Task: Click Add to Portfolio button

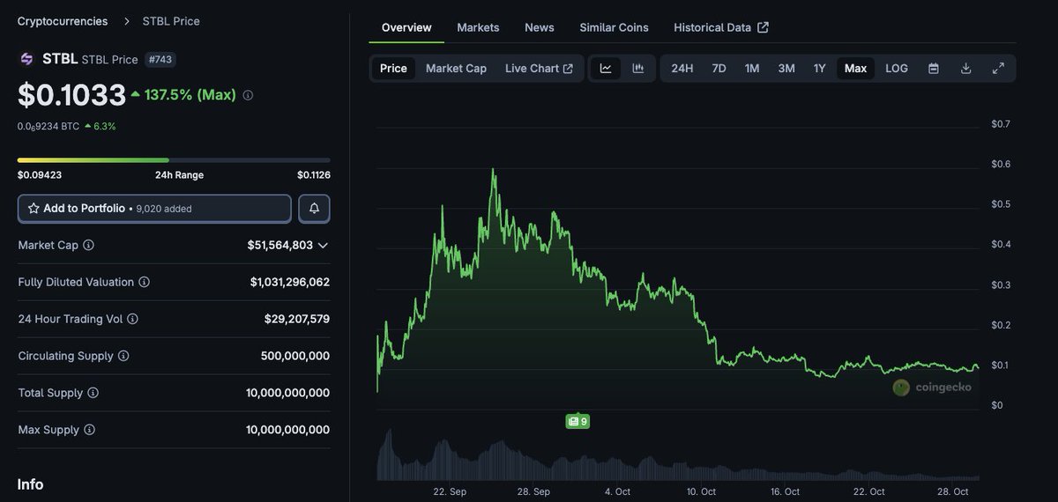Action: tap(154, 209)
